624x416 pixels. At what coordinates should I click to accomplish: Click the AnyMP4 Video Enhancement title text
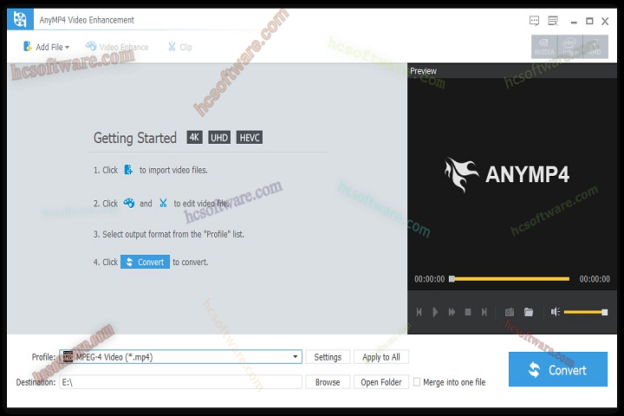tap(87, 20)
